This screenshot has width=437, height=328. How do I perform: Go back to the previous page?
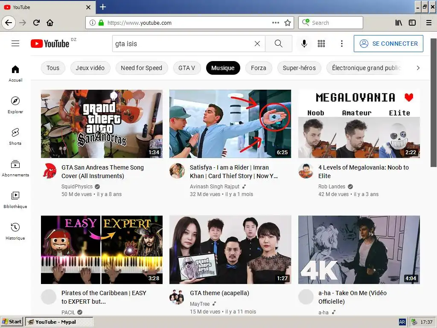point(9,23)
